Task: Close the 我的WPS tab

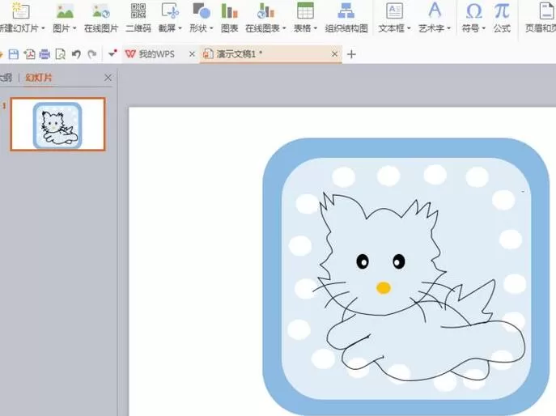Action: click(192, 54)
